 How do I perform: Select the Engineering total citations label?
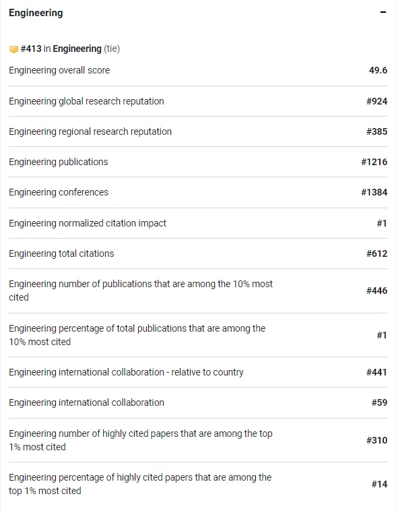point(61,253)
